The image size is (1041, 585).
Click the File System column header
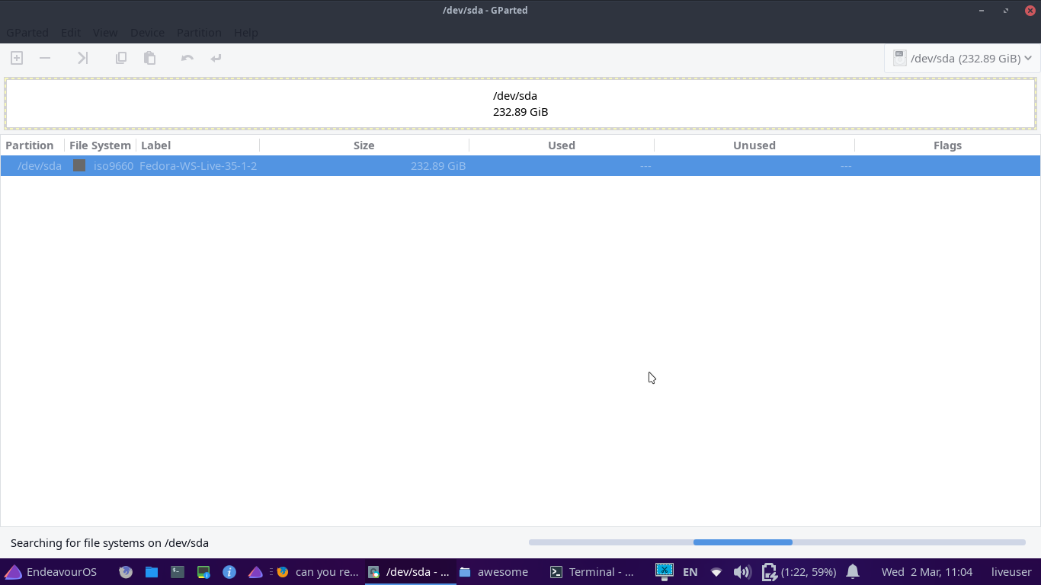click(100, 145)
